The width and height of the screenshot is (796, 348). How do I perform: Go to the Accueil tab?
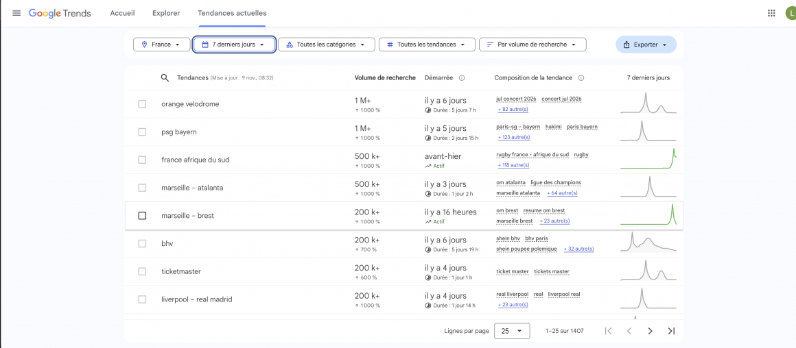tap(122, 13)
